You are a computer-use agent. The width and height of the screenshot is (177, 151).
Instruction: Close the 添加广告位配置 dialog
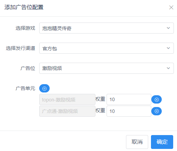(x=171, y=8)
